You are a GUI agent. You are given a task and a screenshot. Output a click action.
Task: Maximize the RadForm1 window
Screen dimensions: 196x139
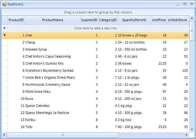[x=185, y=4]
